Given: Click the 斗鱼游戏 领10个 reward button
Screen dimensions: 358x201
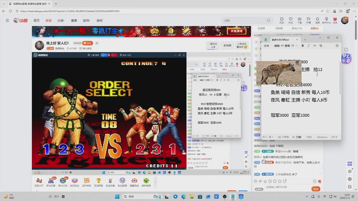Looking at the screenshot, I should tap(242, 46).
